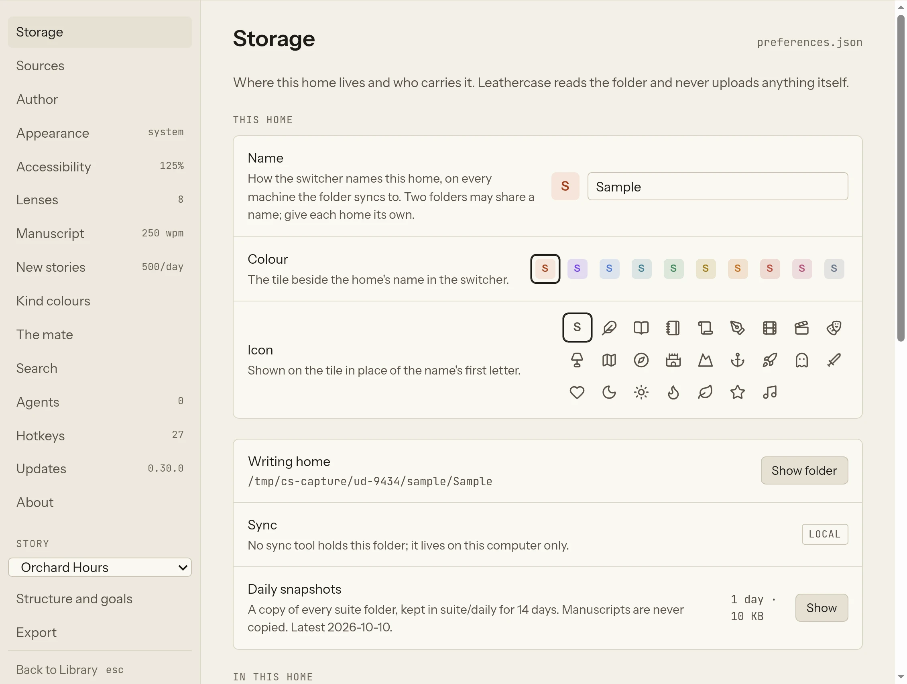Go to the Updates section
The image size is (907, 684).
100,469
